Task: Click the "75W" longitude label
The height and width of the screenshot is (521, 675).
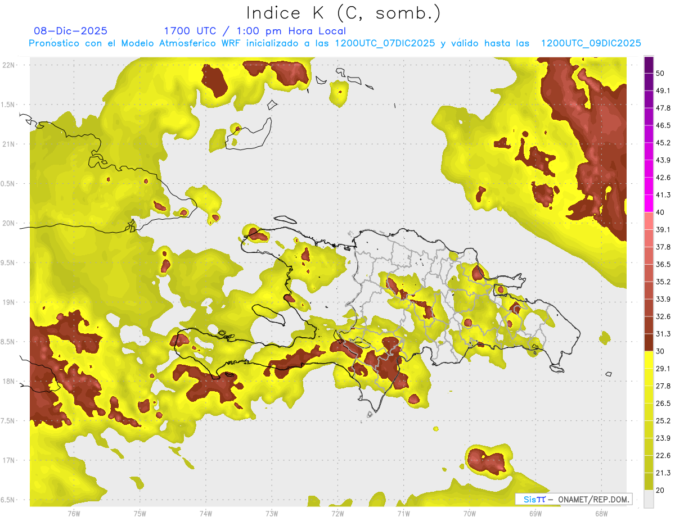Action: click(140, 513)
